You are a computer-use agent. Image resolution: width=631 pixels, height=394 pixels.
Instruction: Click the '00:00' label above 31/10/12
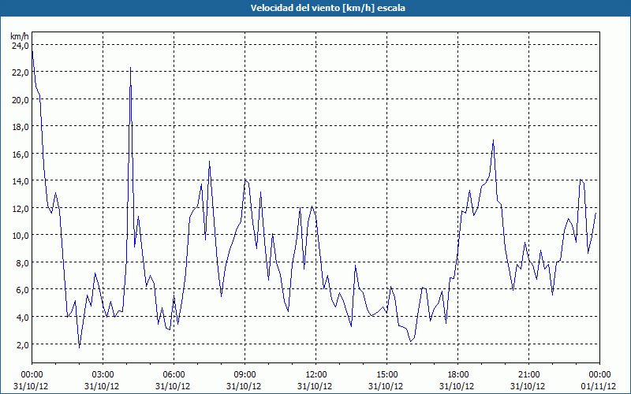coord(32,375)
